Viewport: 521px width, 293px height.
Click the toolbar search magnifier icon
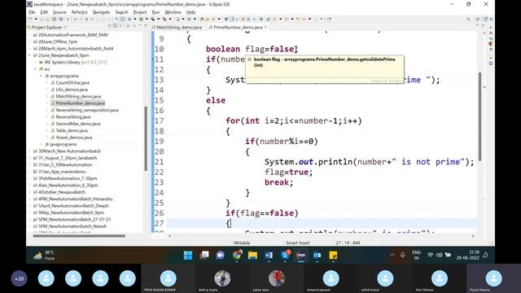click(468, 20)
